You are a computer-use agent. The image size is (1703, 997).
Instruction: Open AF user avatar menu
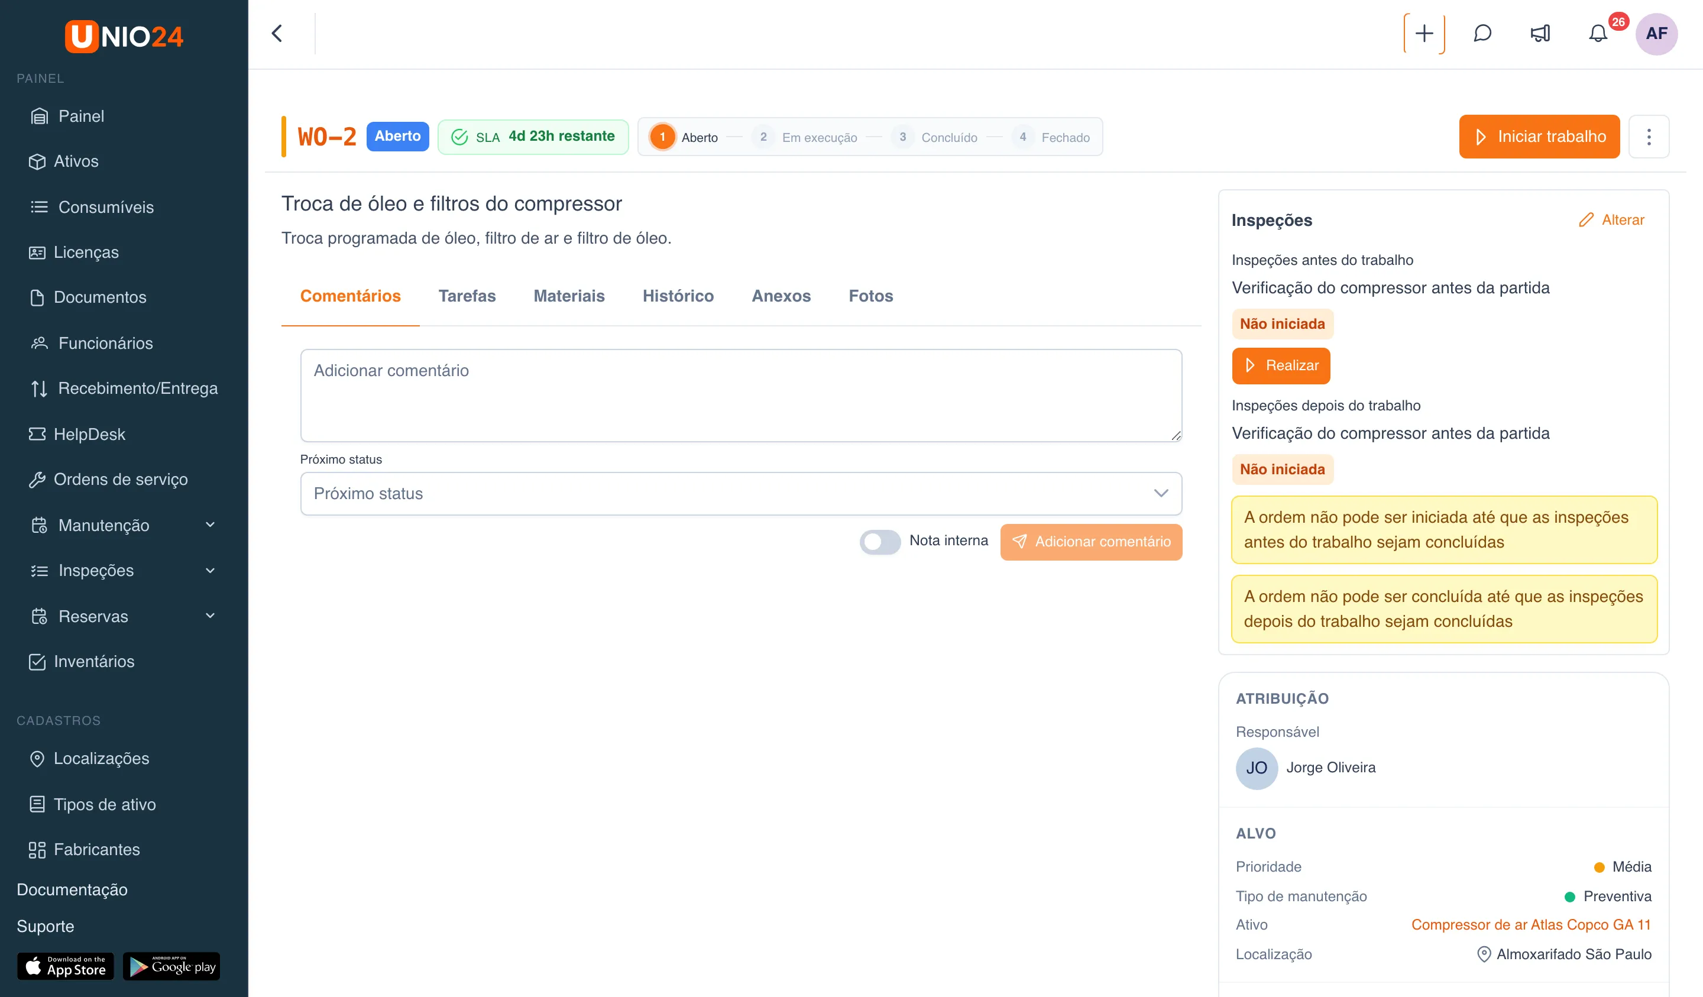coord(1656,34)
